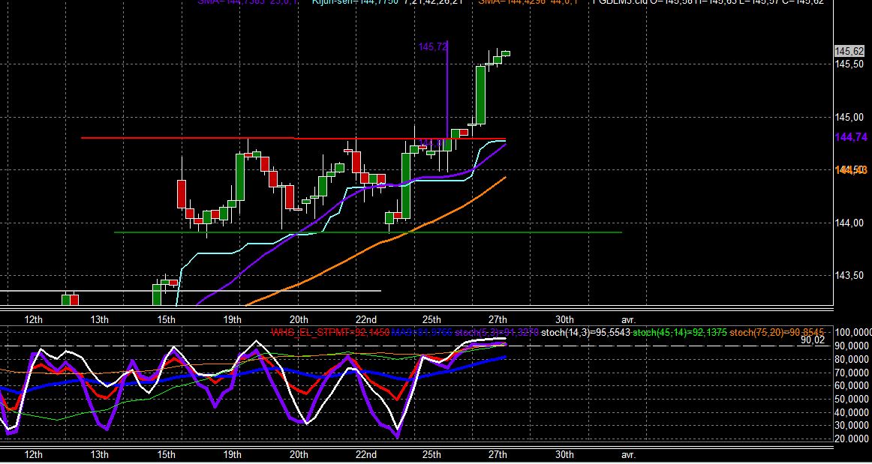Select the green horizontal support line
The width and height of the screenshot is (872, 464).
367,232
